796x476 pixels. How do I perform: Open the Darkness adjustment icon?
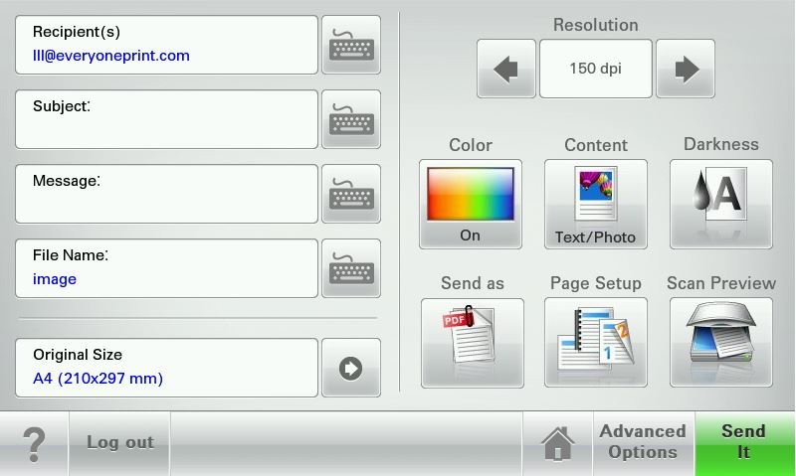click(x=720, y=204)
